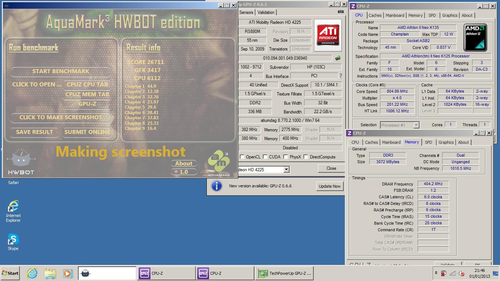Select Caches tab in lower CPU-Z Memory window
The image size is (500, 281).
click(x=371, y=142)
